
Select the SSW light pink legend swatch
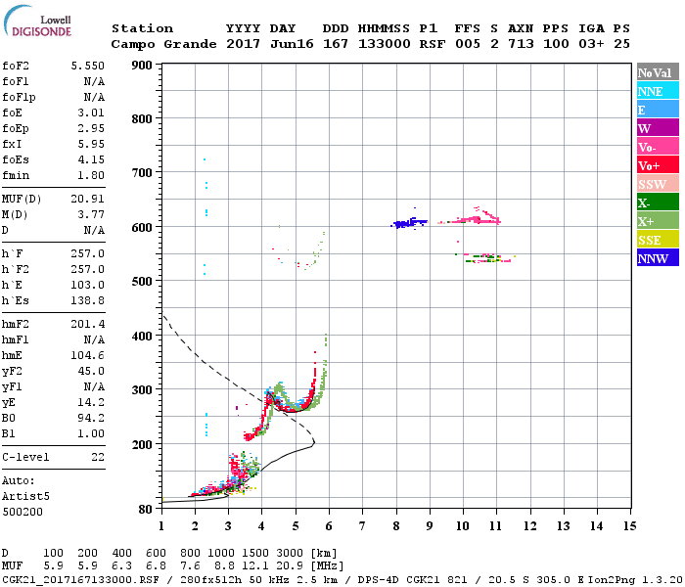click(658, 184)
